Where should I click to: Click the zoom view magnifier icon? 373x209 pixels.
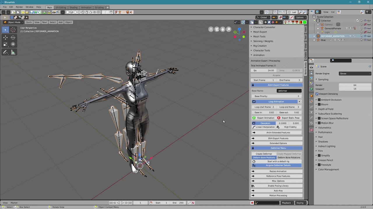(x=229, y=29)
